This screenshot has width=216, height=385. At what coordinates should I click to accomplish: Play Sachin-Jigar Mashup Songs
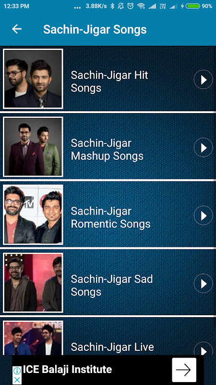point(203,148)
